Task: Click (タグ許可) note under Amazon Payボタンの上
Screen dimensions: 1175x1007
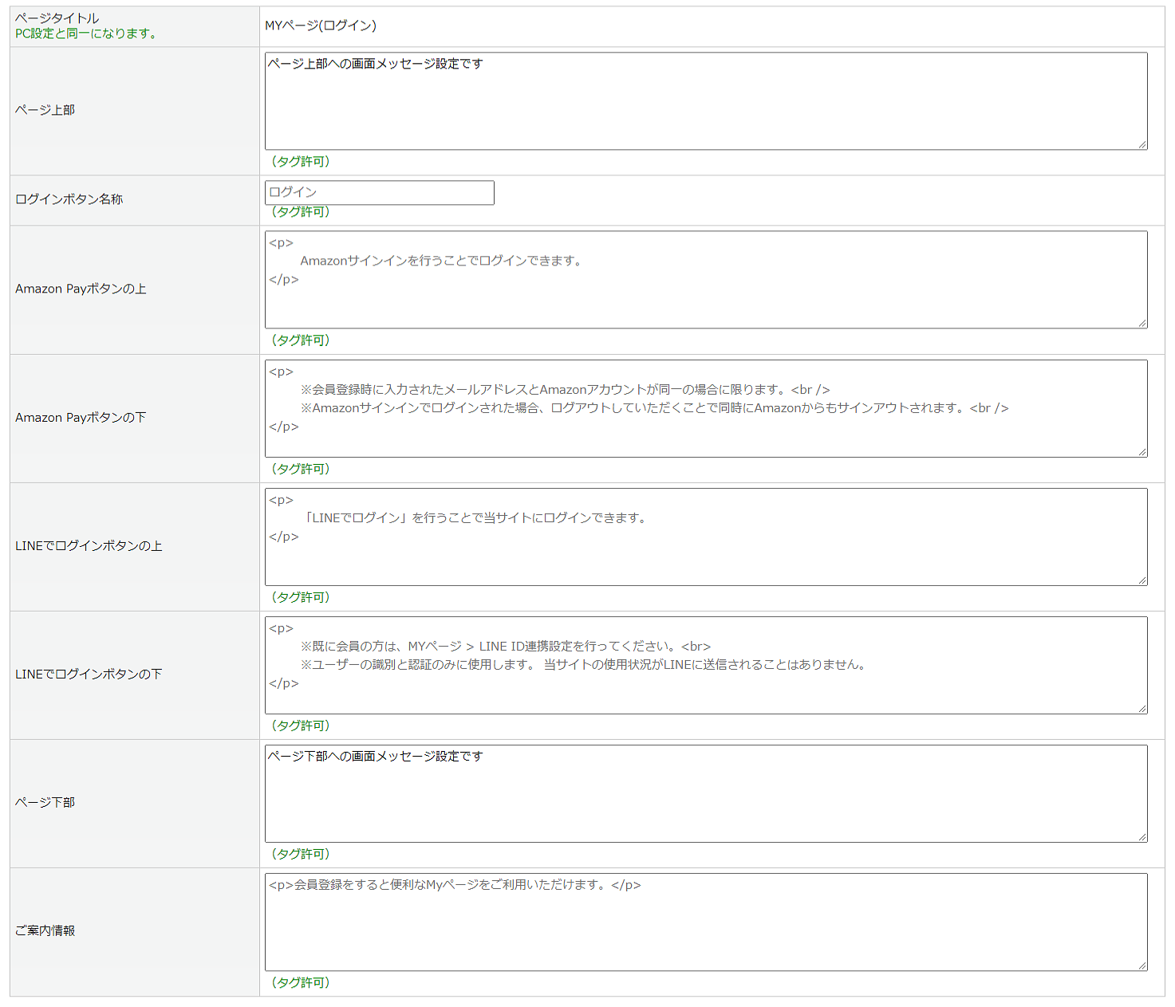Action: (300, 340)
